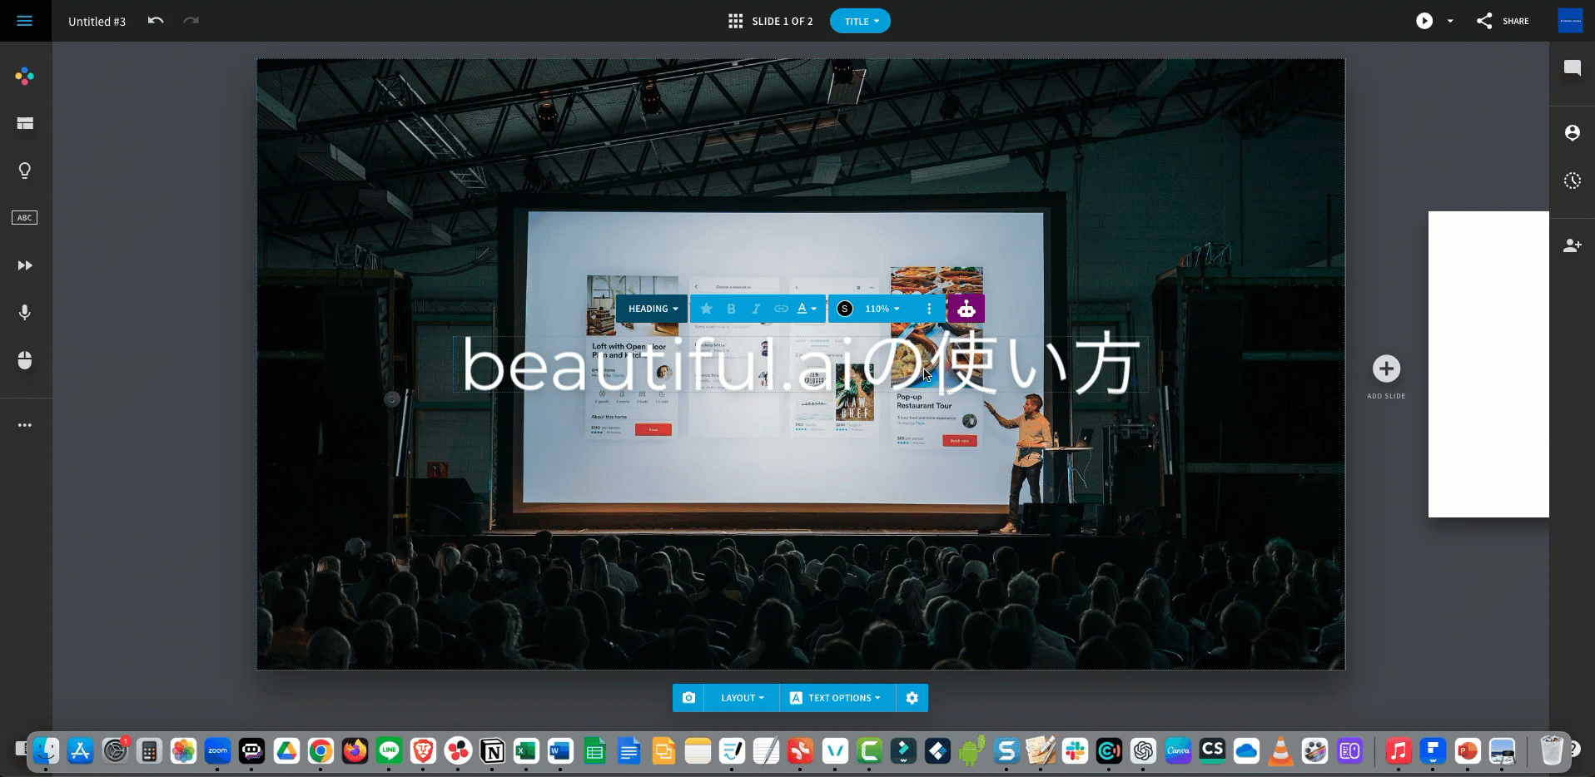The image size is (1595, 777).
Task: Start the presentation with play button
Action: point(1424,21)
